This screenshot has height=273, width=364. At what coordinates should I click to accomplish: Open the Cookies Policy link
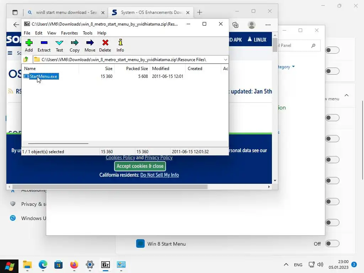point(120,157)
